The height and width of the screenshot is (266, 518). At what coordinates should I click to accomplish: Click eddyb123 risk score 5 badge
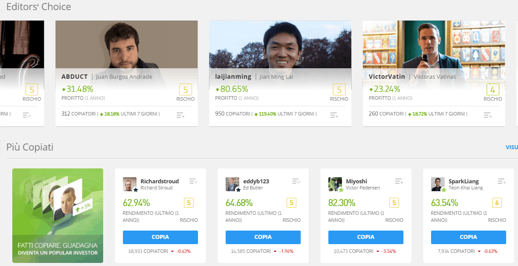(291, 203)
